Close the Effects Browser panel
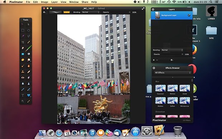 point(154,68)
